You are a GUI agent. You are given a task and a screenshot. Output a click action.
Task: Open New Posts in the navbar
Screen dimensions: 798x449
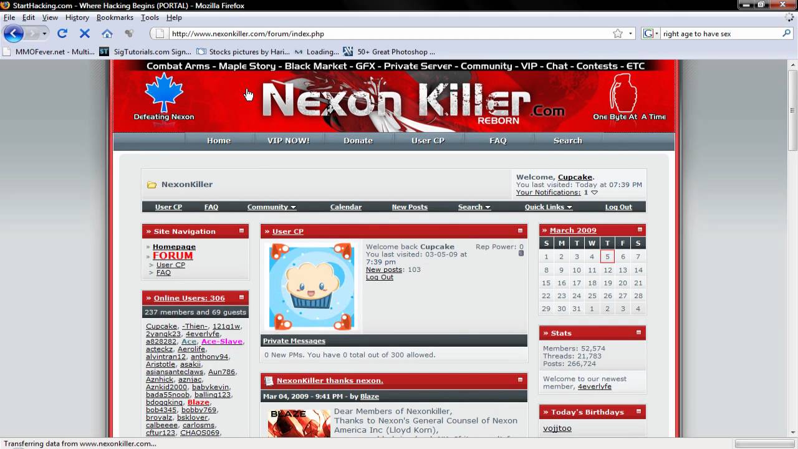click(x=410, y=207)
